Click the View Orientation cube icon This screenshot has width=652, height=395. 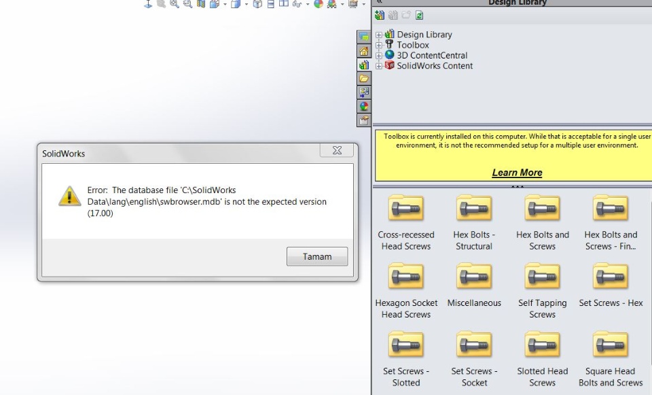215,4
